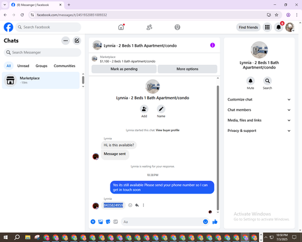Click the conversation vertical scrollbar
302x242 pixels.
pyautogui.click(x=217, y=148)
